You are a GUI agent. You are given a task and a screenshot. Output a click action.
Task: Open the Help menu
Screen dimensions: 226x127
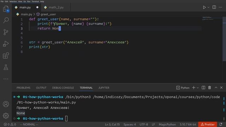pyautogui.click(x=42, y=1)
